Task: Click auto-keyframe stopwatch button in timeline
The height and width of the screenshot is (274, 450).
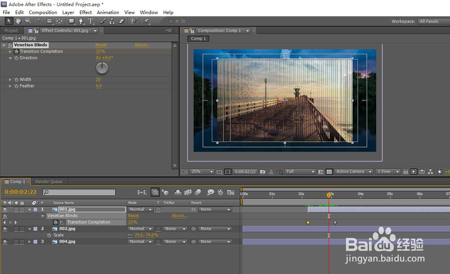Action: coord(220,192)
